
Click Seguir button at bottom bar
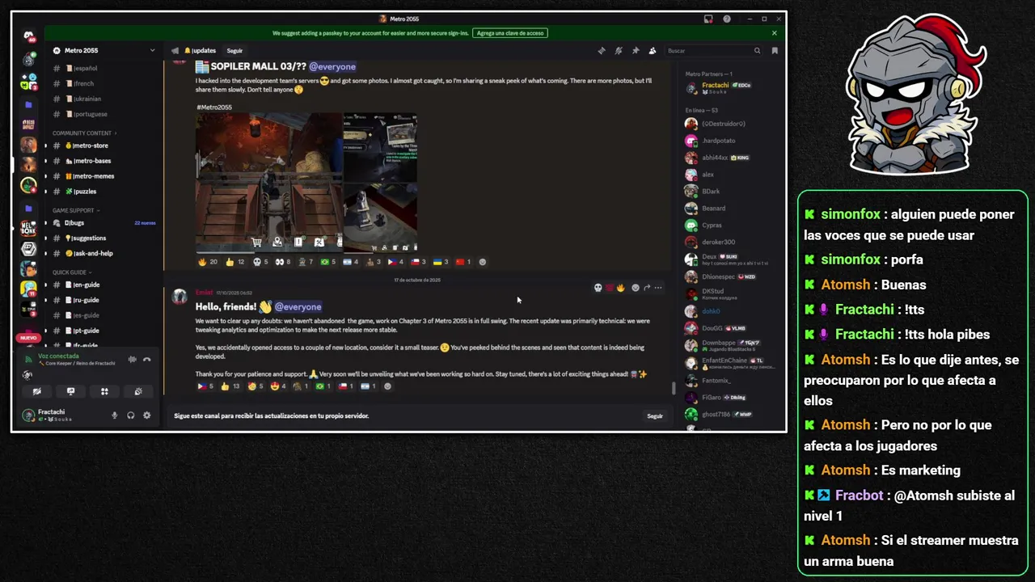coord(655,416)
